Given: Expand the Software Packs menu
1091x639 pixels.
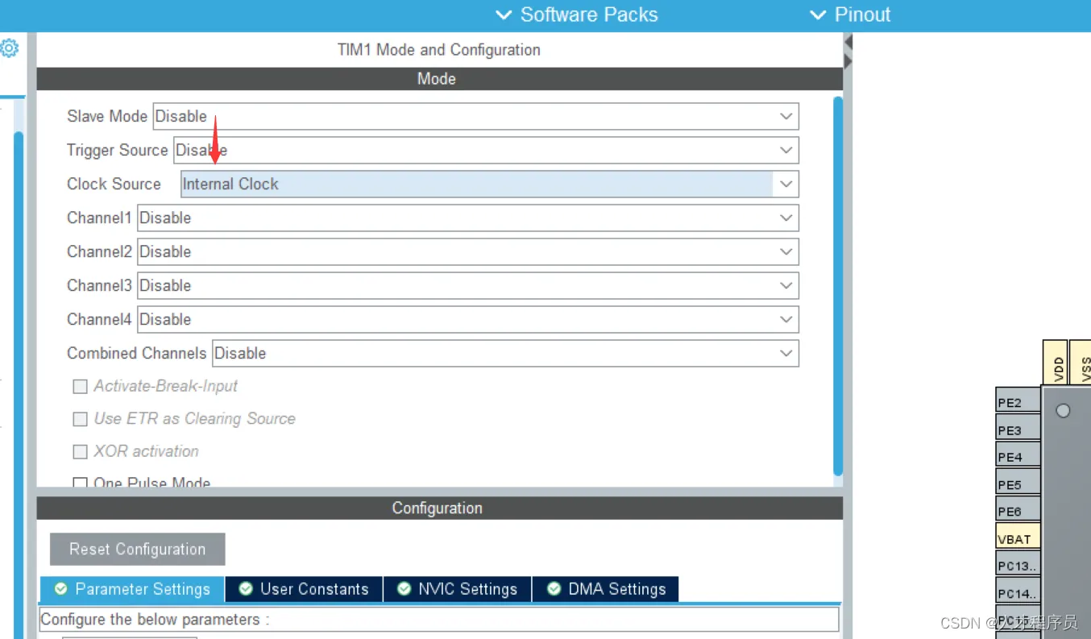Looking at the screenshot, I should point(577,15).
